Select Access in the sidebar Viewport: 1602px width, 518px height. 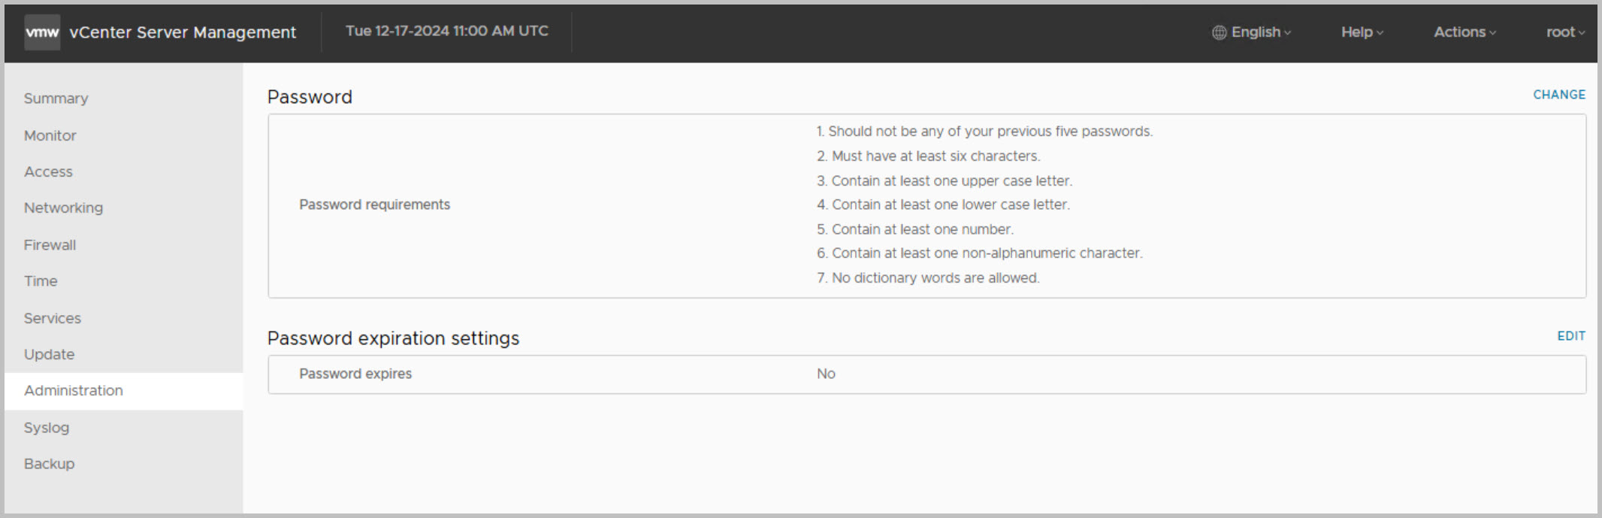click(48, 171)
